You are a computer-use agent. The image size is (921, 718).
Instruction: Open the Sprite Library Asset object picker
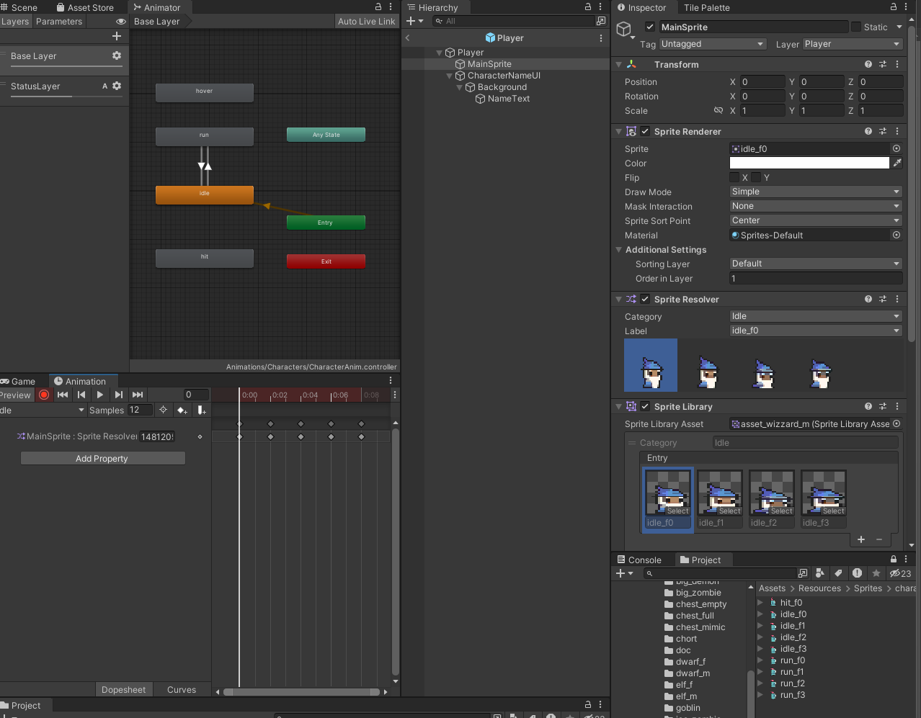pos(896,423)
